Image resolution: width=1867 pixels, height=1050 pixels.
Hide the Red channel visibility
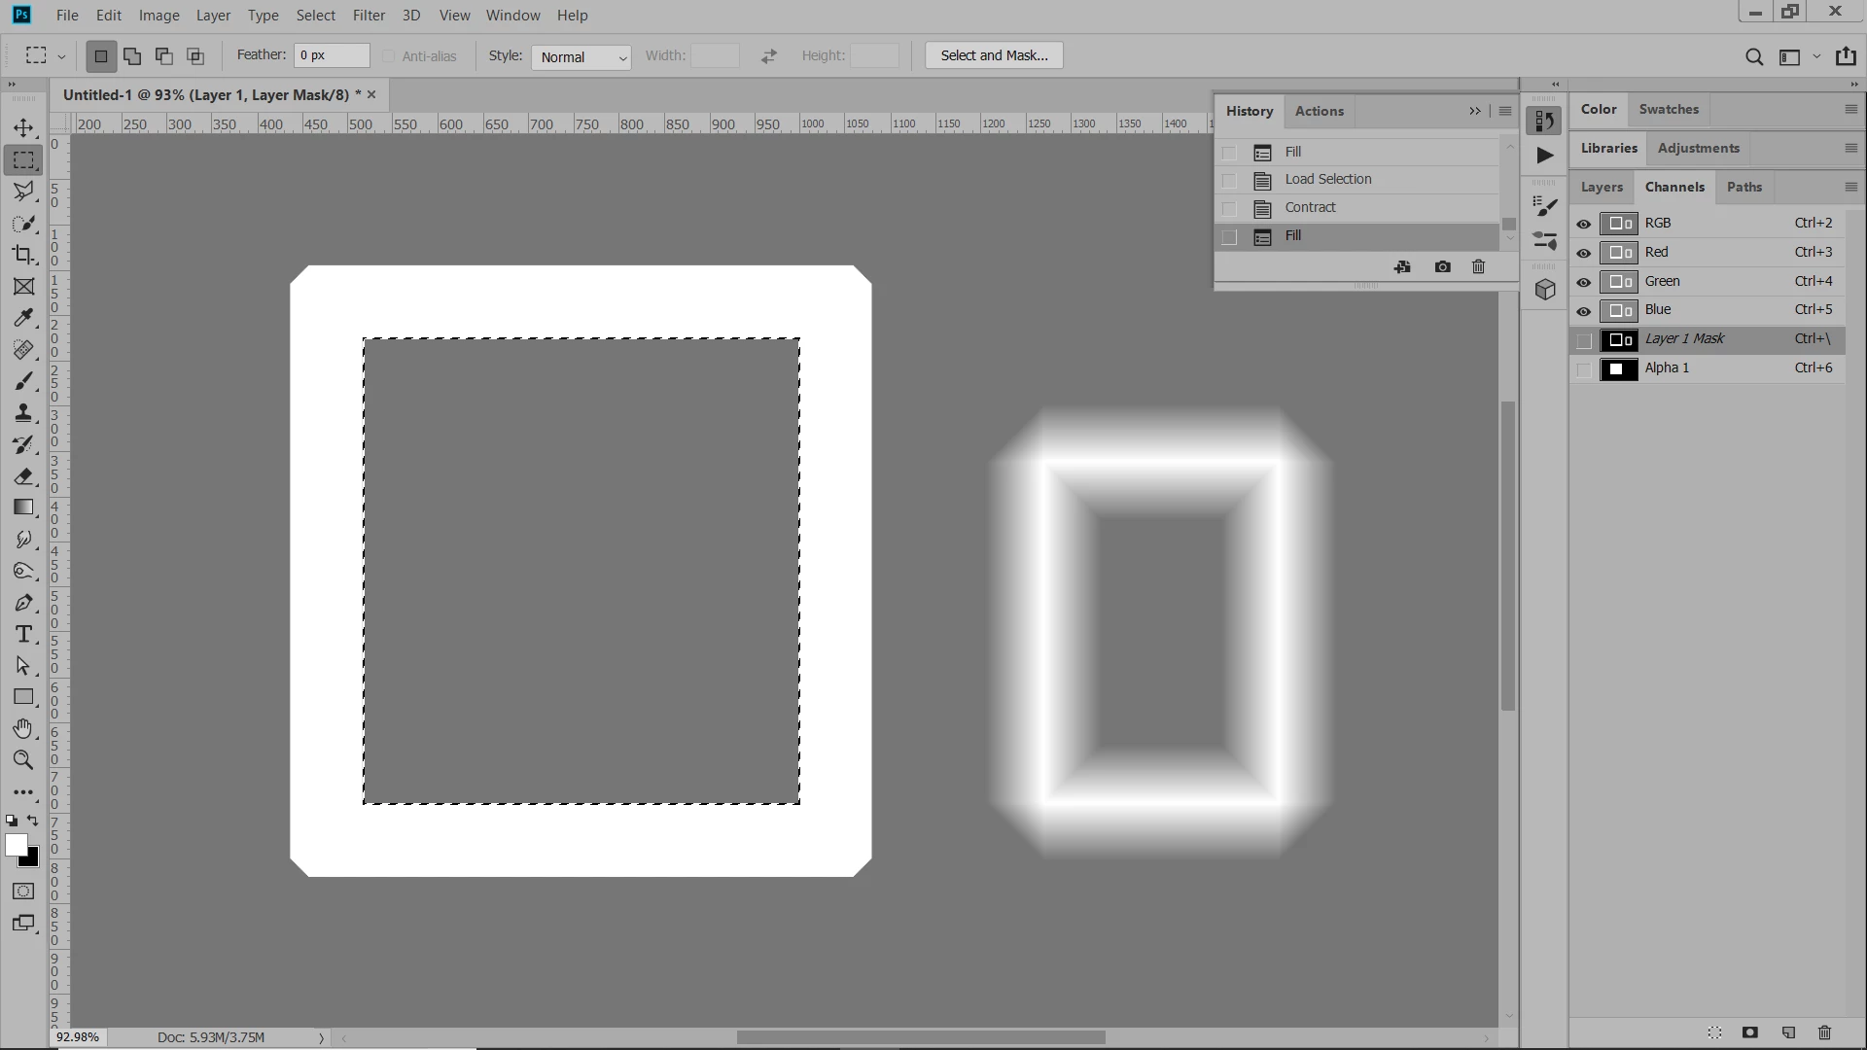coord(1583,253)
